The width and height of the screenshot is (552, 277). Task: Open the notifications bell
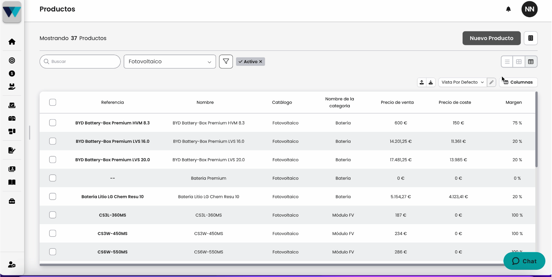508,9
